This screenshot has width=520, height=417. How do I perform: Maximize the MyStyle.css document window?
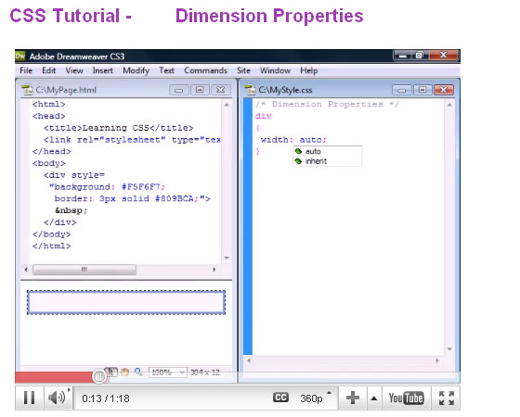tap(422, 90)
